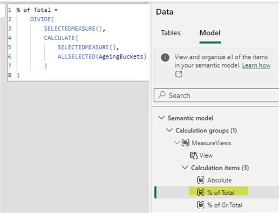Image resolution: width=279 pixels, height=213 pixels.
Task: Click DIVIDE( on line 2
Action: [42, 19]
